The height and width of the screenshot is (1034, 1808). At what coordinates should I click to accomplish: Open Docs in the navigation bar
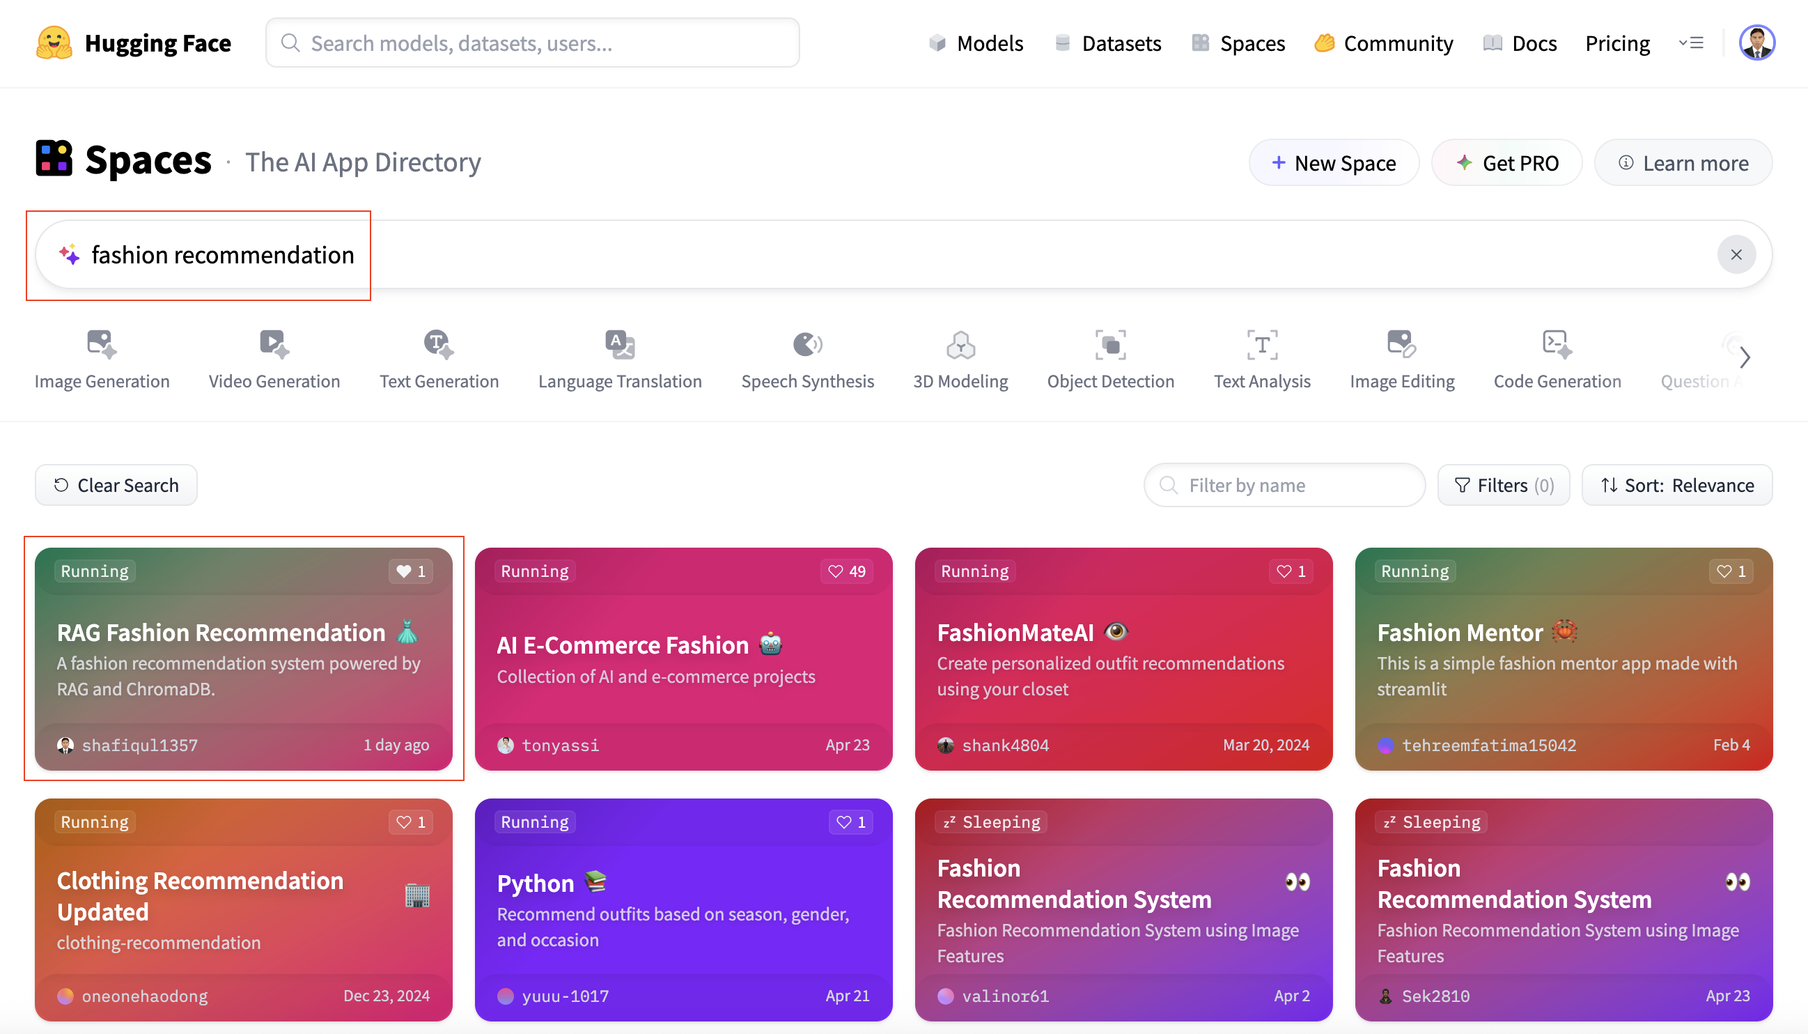point(1520,43)
